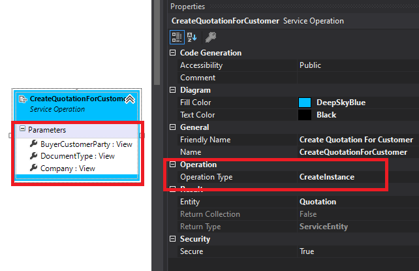Open the Entity value Quotation

318,202
